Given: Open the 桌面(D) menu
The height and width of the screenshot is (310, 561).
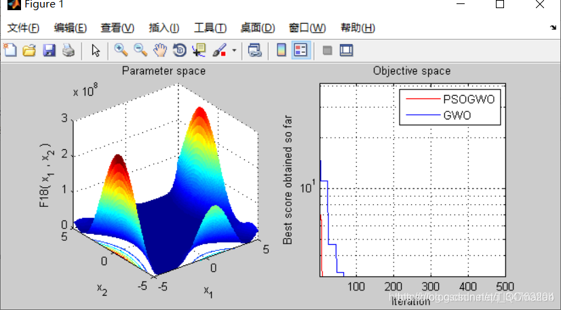Looking at the screenshot, I should point(258,28).
